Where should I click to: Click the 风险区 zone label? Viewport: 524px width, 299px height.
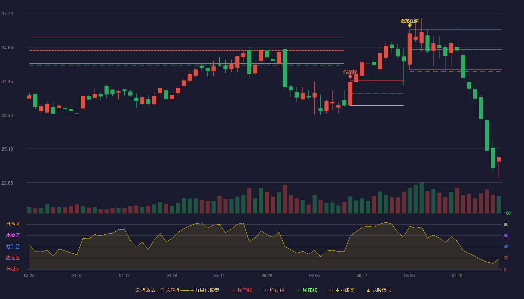[x=13, y=224]
